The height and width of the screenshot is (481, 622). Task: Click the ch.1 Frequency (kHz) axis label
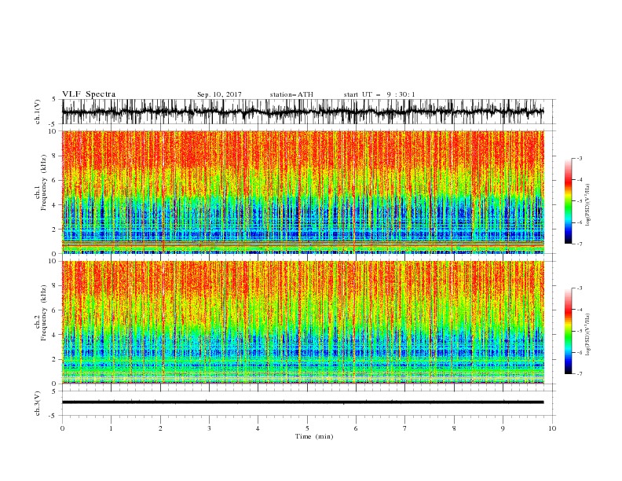click(x=40, y=183)
